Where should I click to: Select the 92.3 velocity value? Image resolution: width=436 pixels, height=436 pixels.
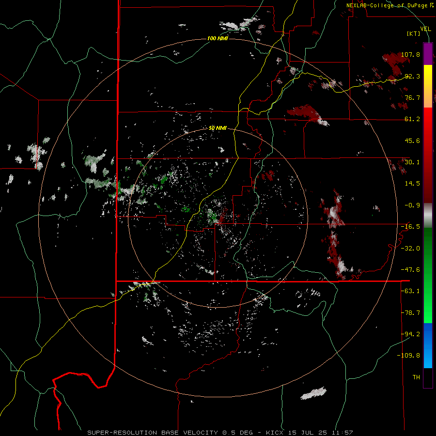tap(412, 76)
